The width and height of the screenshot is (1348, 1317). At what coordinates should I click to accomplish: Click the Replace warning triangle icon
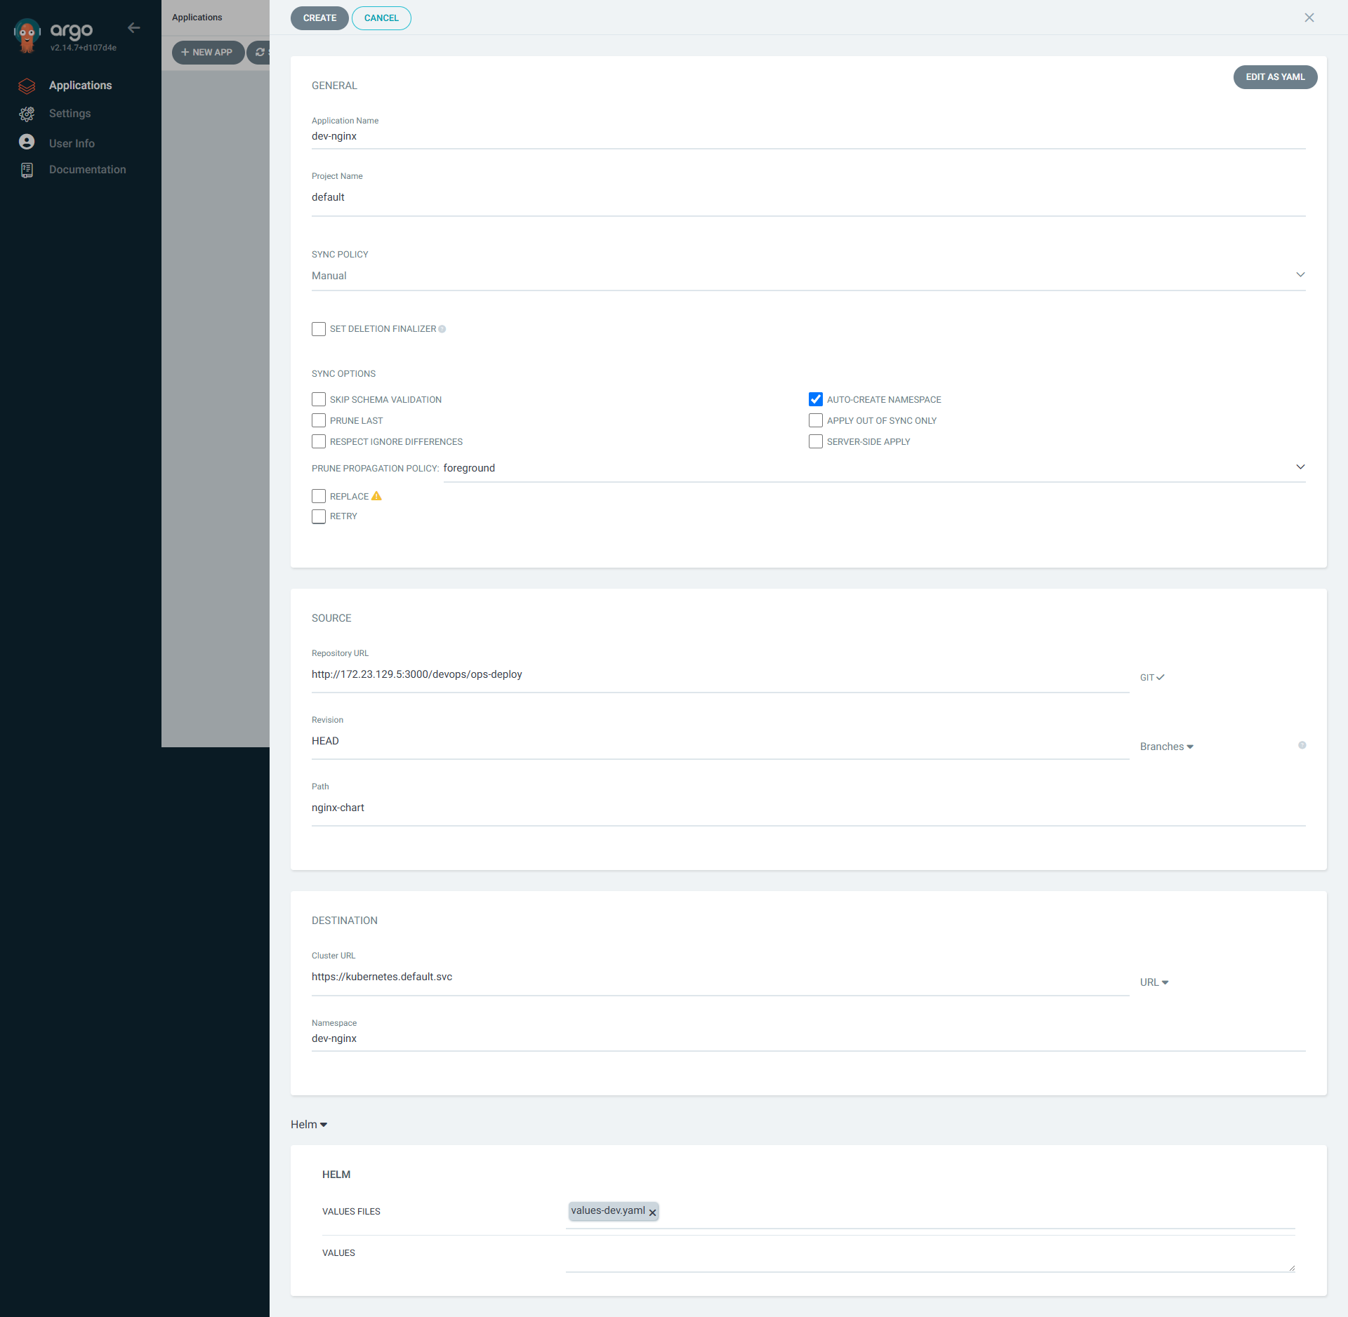[376, 496]
